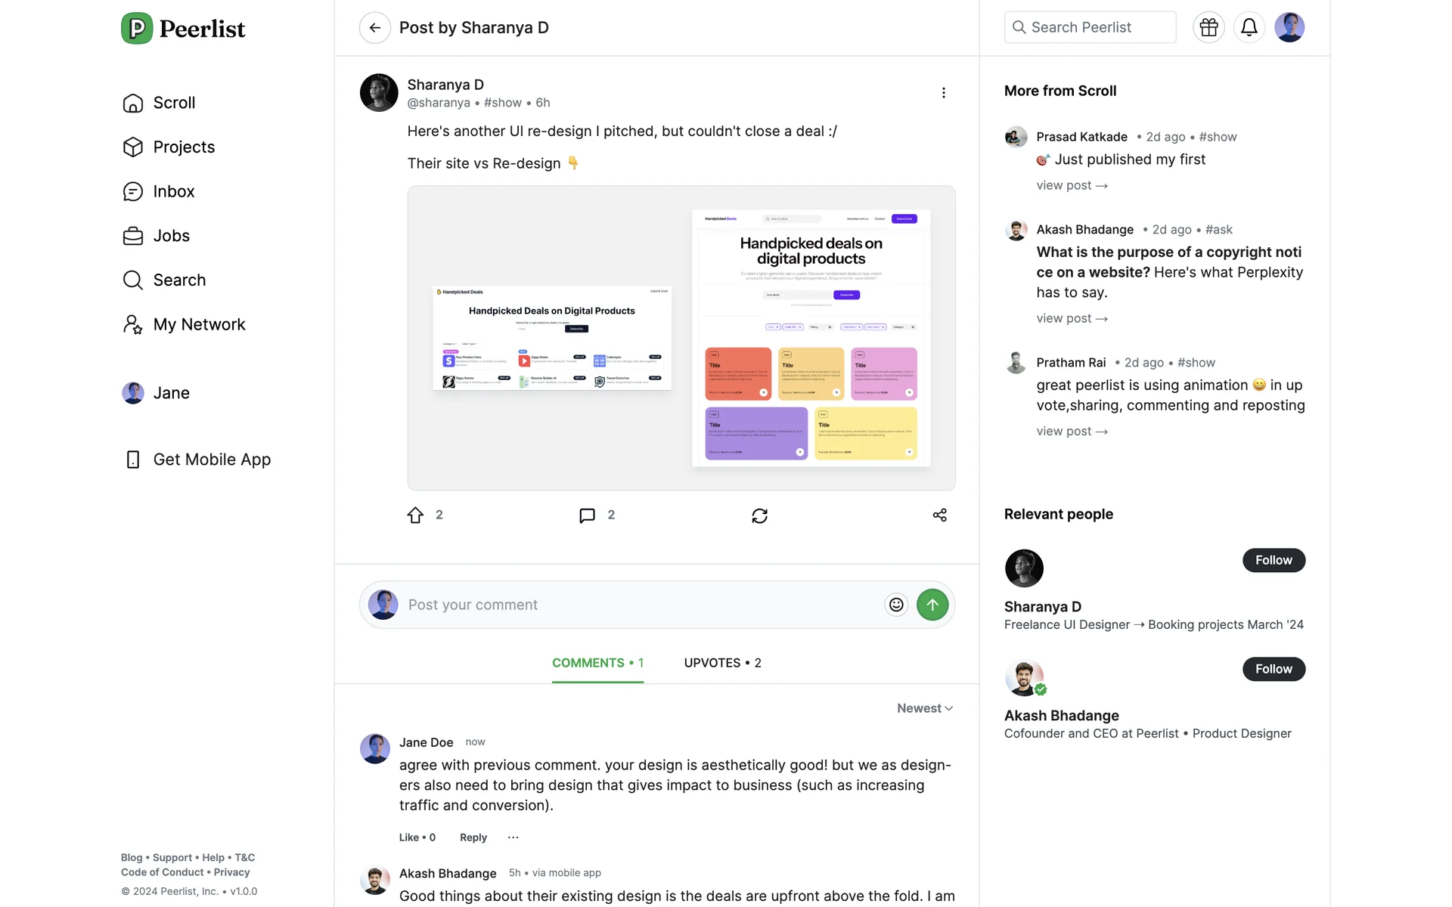This screenshot has height=907, width=1452.
Task: Select the Comments tab
Action: click(597, 663)
